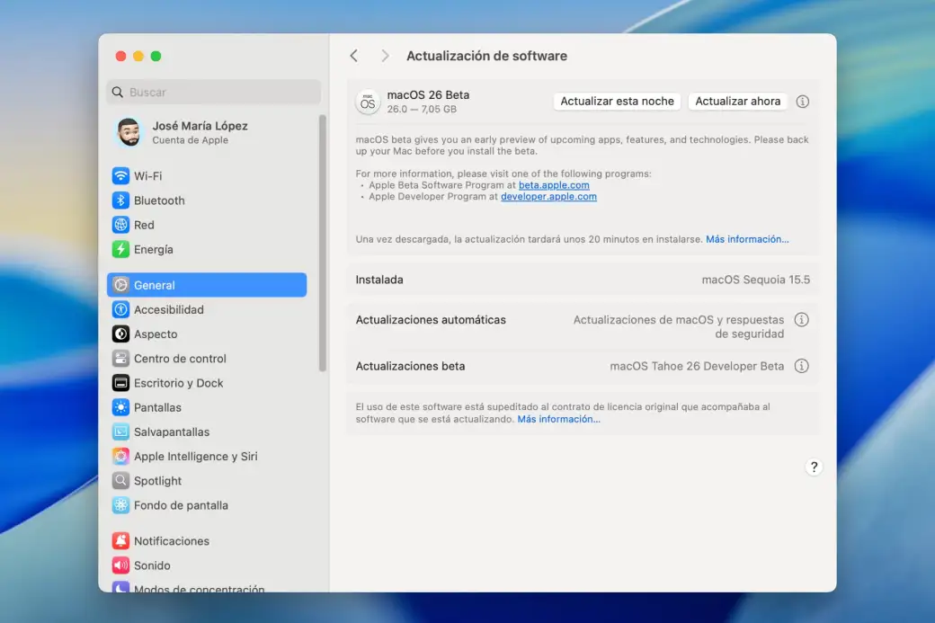Click the 26.0 — 7,05 GB size text
The image size is (935, 623).
click(x=422, y=109)
